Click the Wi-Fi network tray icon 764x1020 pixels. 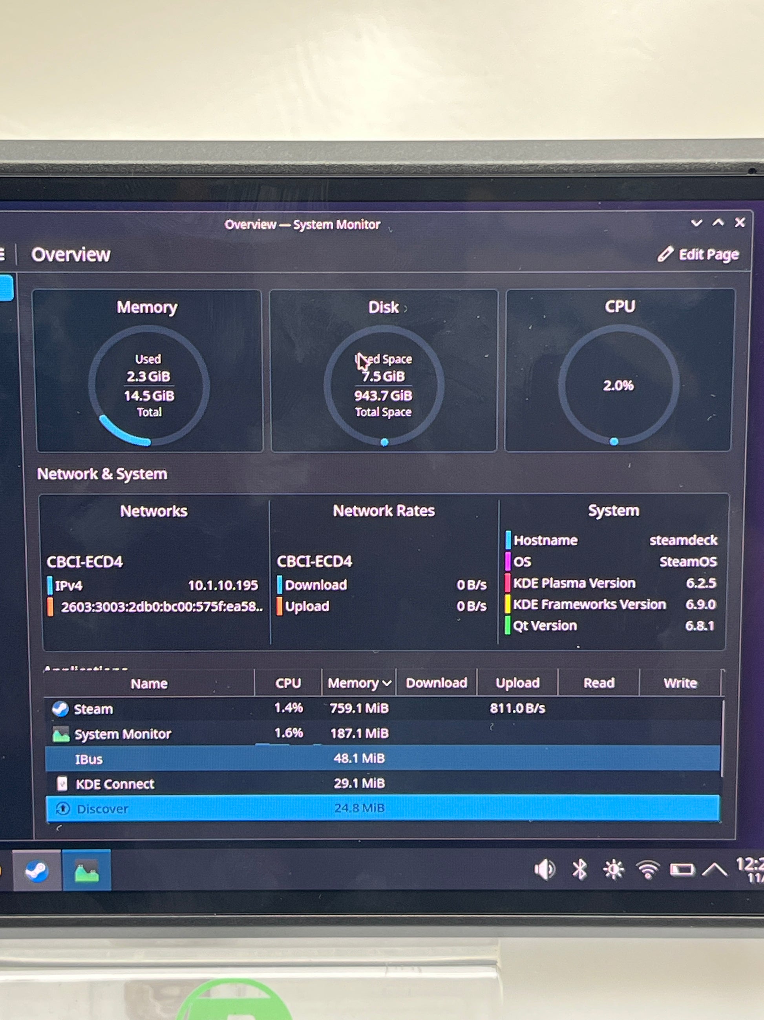(647, 870)
